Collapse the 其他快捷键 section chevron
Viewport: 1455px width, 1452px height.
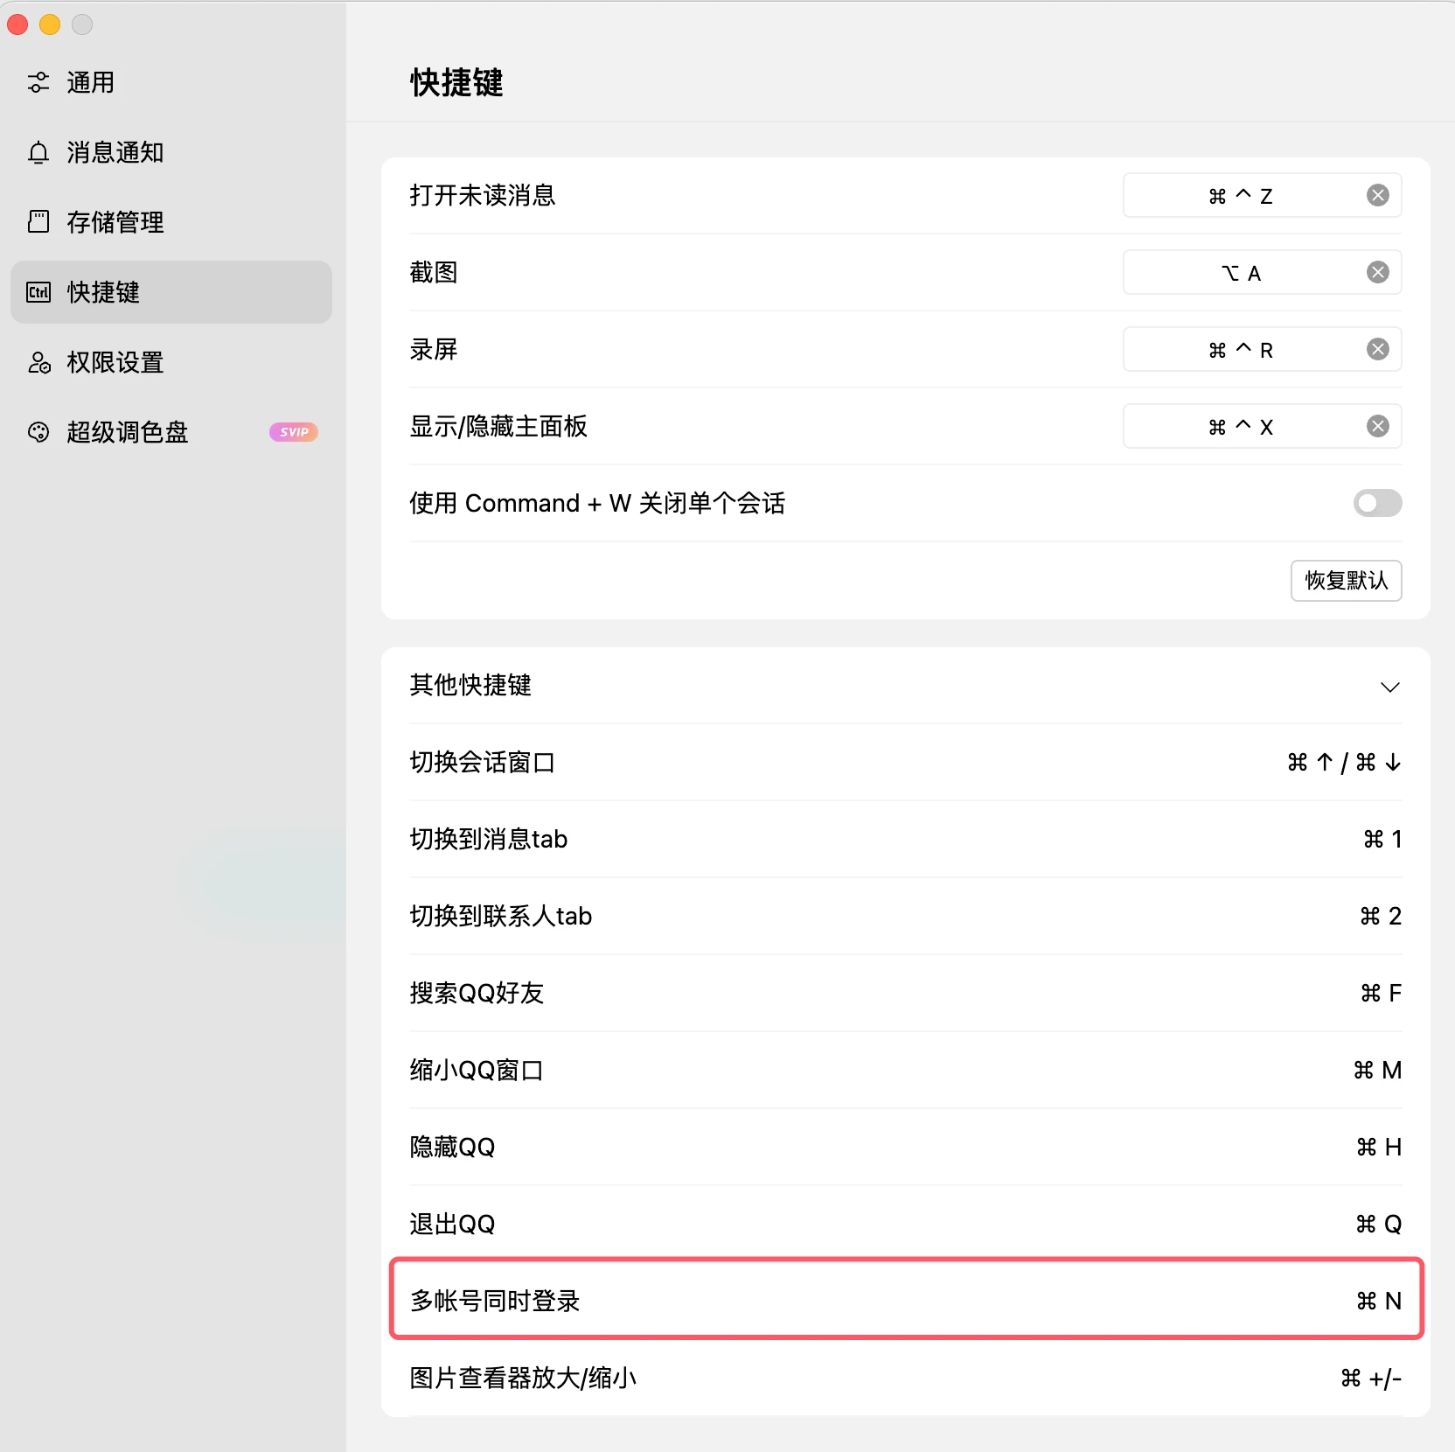(x=1389, y=687)
